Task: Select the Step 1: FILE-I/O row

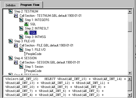Action: (35, 50)
